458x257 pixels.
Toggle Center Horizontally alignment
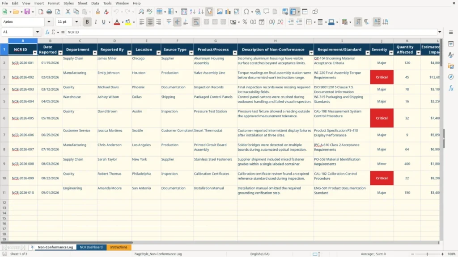pos(150,22)
